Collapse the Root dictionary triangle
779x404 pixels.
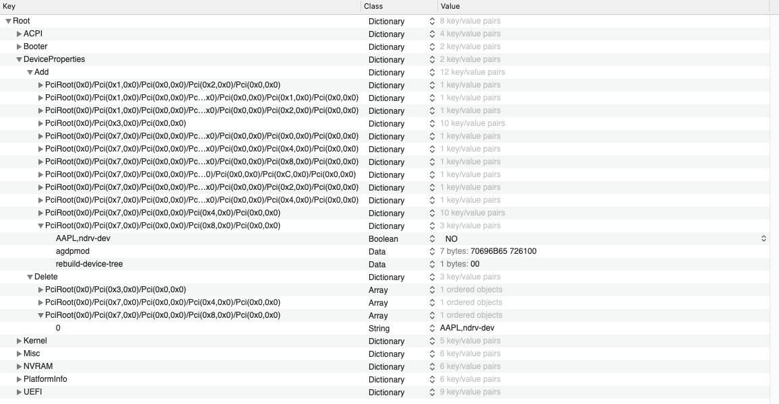coord(9,21)
